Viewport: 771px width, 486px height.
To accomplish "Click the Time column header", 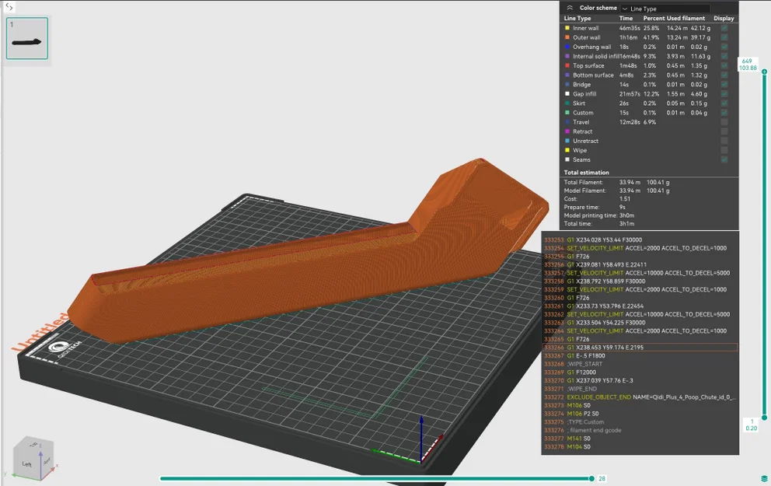I will 626,18.
